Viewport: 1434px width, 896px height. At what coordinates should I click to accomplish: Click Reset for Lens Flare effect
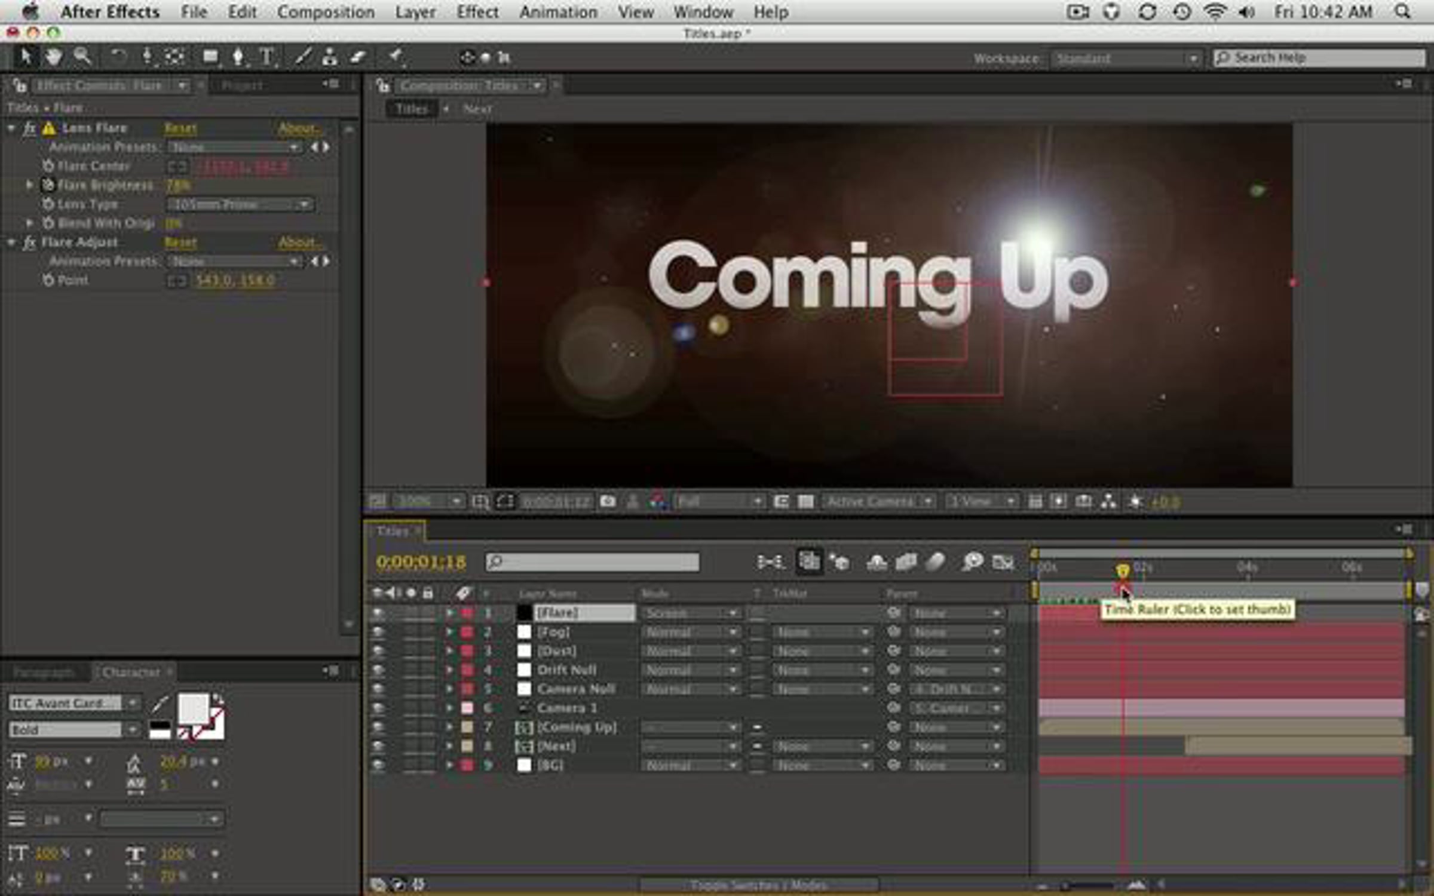pos(180,128)
